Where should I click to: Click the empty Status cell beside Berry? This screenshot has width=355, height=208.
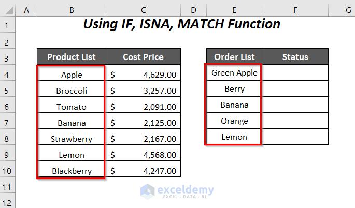coord(295,89)
